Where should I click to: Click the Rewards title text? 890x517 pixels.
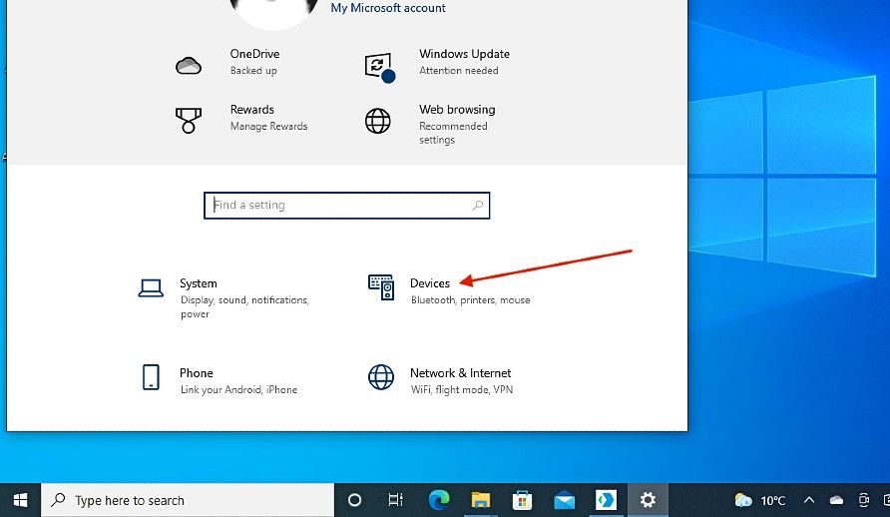tap(252, 109)
